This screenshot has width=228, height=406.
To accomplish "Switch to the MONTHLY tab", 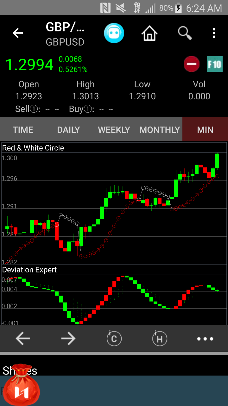I will [x=160, y=130].
